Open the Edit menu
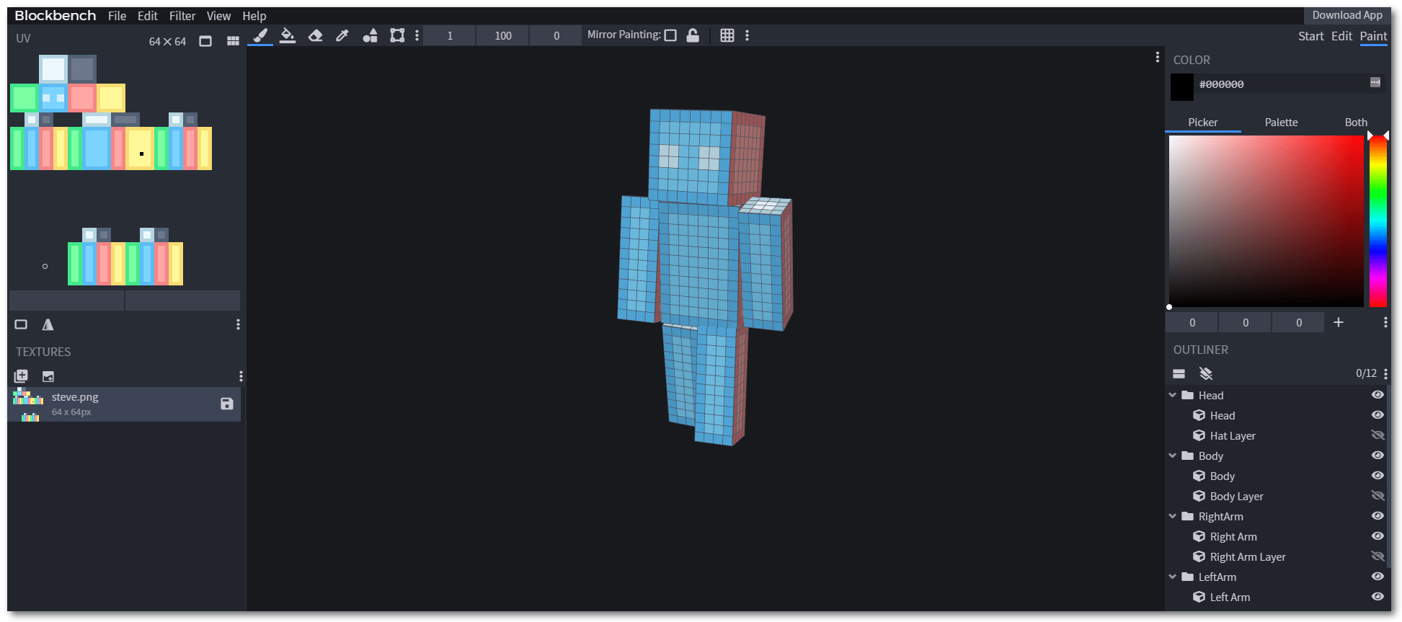The height and width of the screenshot is (622, 1402). pyautogui.click(x=148, y=16)
